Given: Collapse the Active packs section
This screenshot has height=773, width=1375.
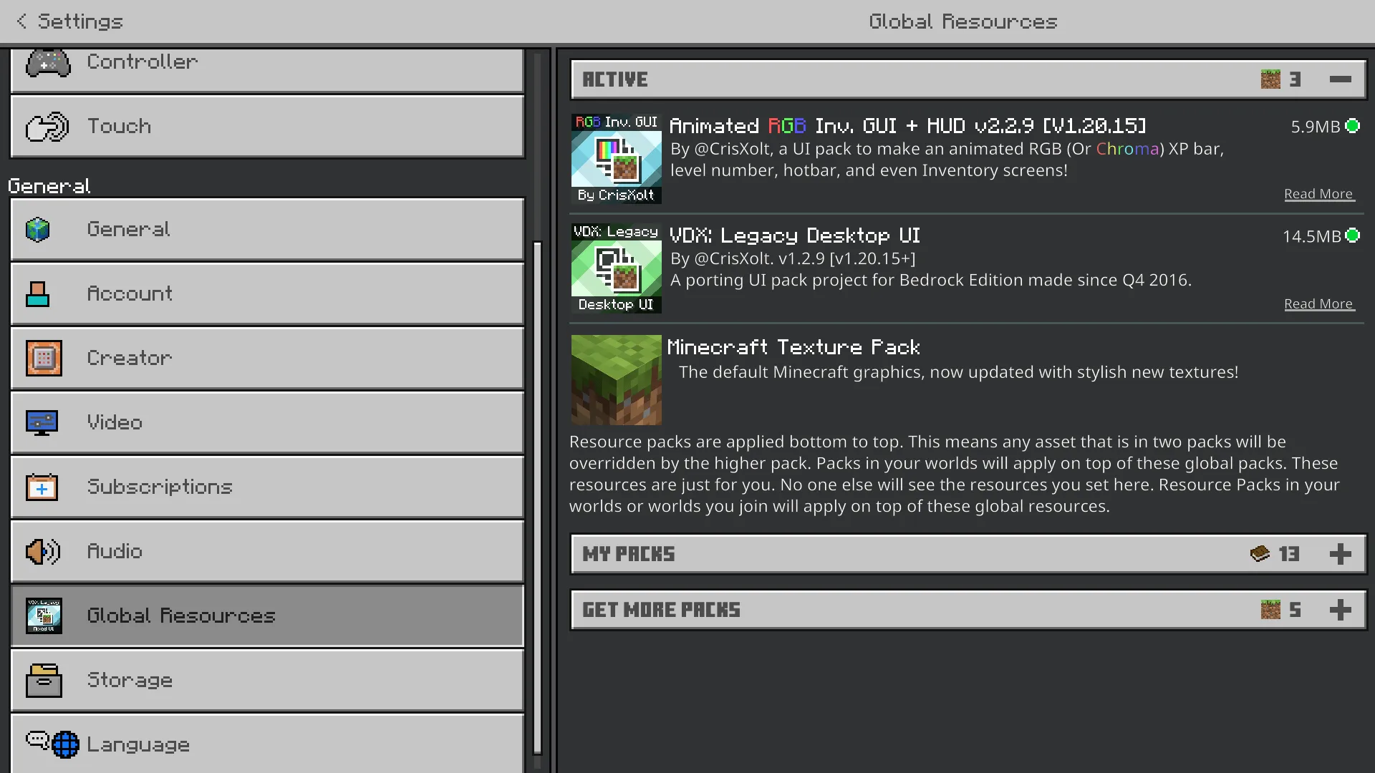Looking at the screenshot, I should (1340, 79).
